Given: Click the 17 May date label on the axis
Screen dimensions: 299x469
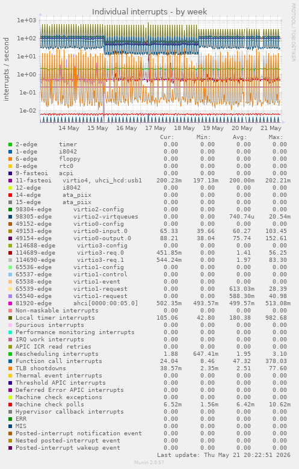Looking at the screenshot, I should pyautogui.click(x=155, y=128).
